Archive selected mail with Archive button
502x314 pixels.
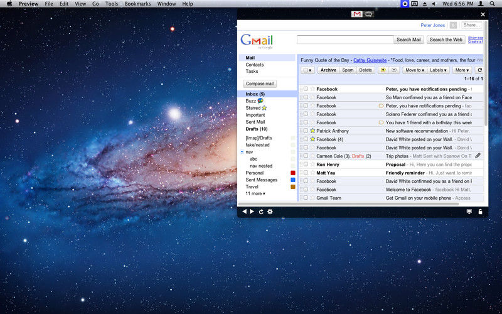click(x=328, y=70)
